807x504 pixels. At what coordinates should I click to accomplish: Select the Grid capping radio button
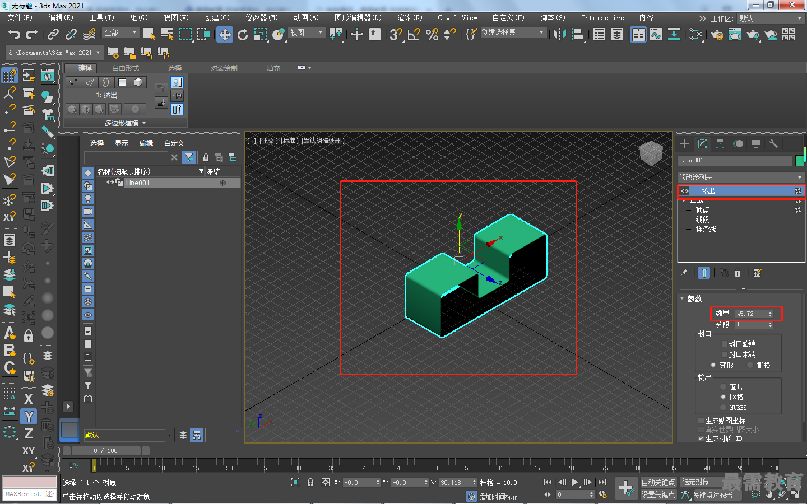pyautogui.click(x=750, y=365)
